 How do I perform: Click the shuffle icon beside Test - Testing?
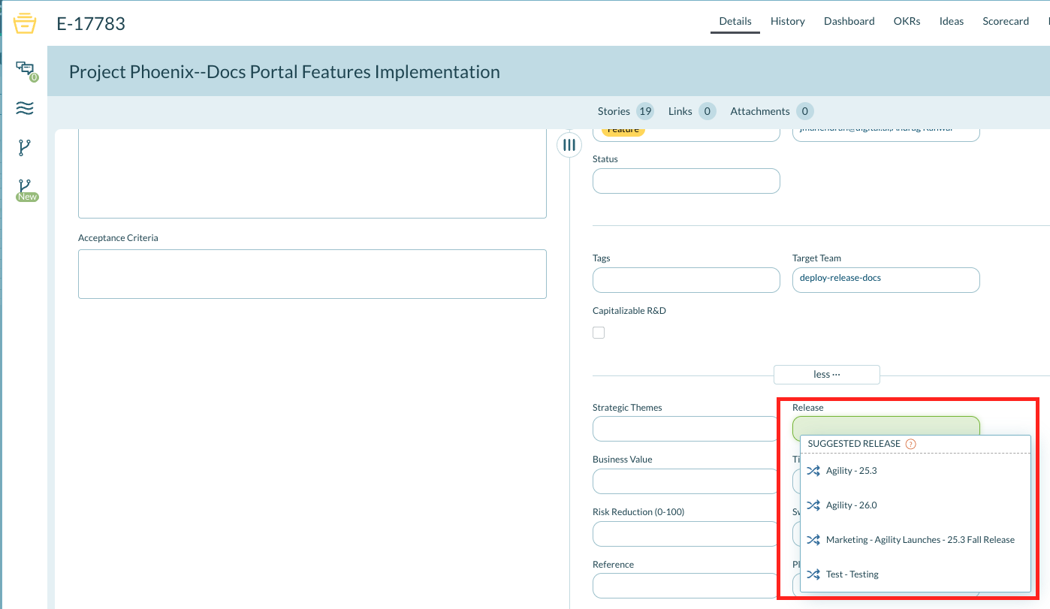tap(813, 574)
